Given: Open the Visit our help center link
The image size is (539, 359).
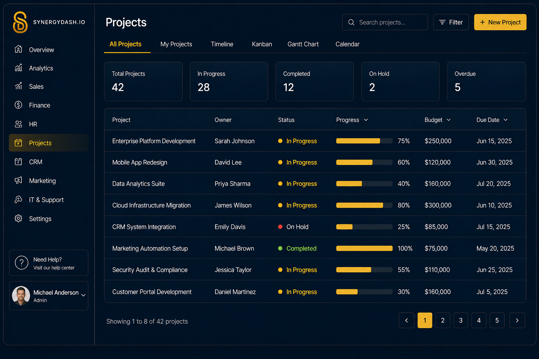Looking at the screenshot, I should click(x=54, y=268).
